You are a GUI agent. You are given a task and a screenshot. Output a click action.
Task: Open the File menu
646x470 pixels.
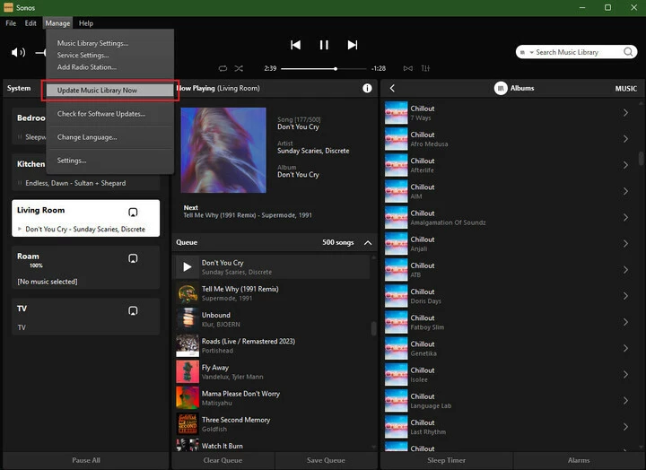[11, 23]
